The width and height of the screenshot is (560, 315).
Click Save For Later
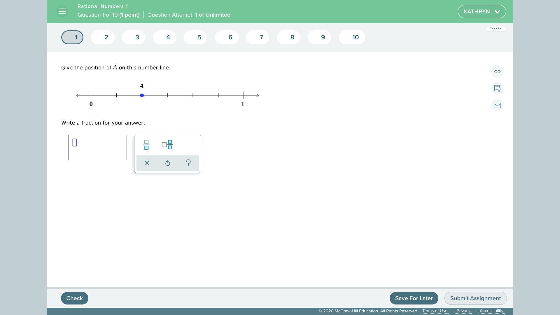[x=414, y=298]
